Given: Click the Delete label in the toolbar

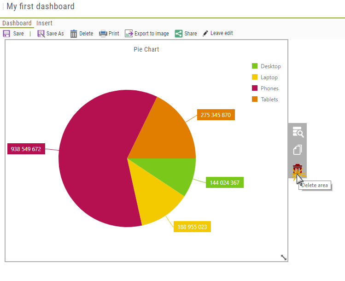Looking at the screenshot, I should pyautogui.click(x=86, y=34).
